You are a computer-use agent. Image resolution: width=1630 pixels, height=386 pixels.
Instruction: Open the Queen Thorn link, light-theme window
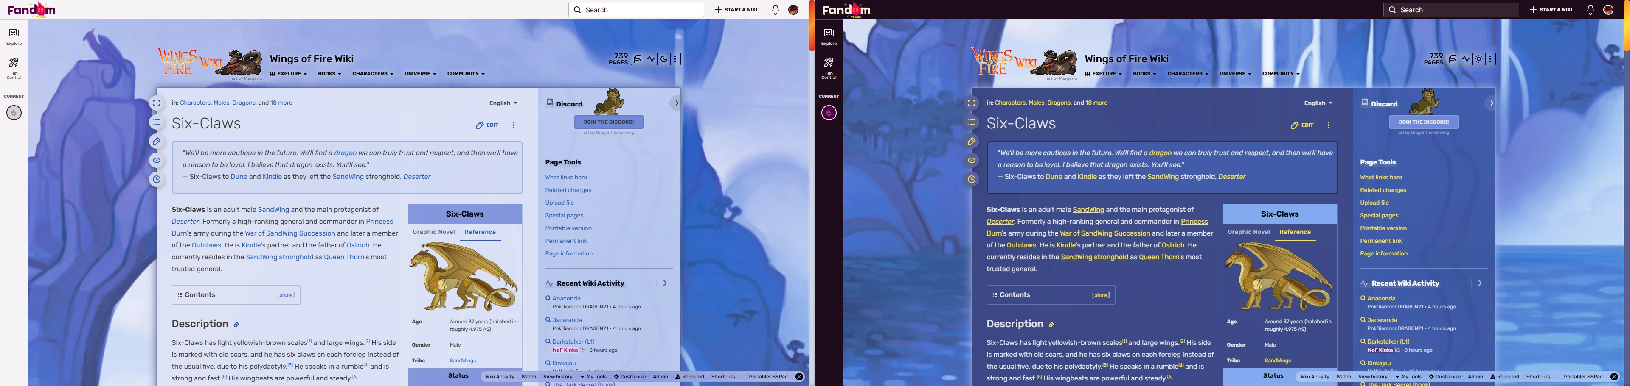tap(344, 257)
